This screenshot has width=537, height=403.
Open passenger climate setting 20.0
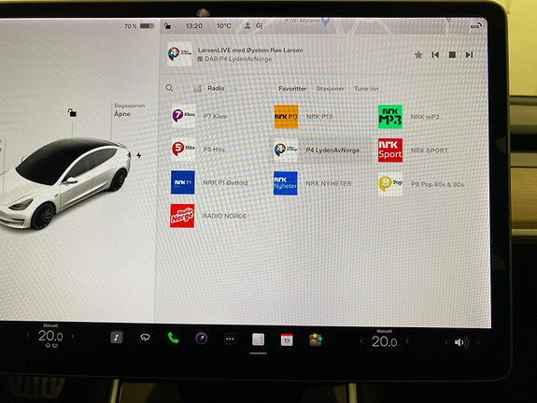coord(384,341)
